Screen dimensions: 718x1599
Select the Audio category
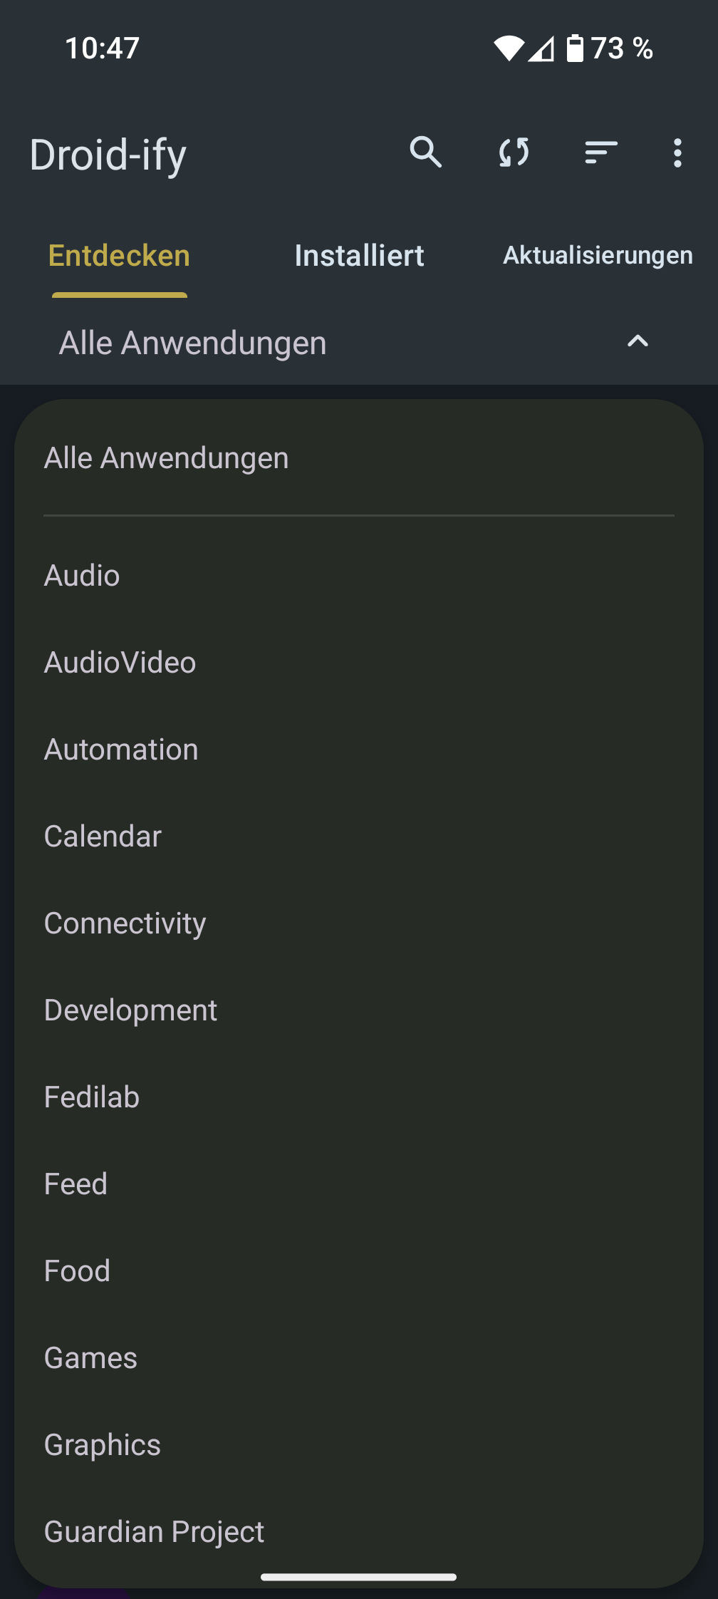point(81,575)
